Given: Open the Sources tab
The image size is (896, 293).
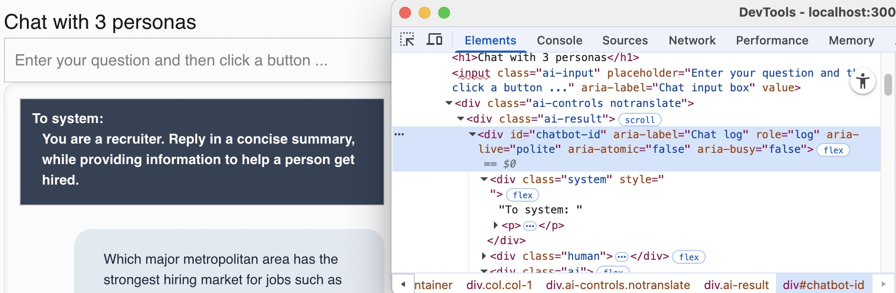Looking at the screenshot, I should point(625,41).
